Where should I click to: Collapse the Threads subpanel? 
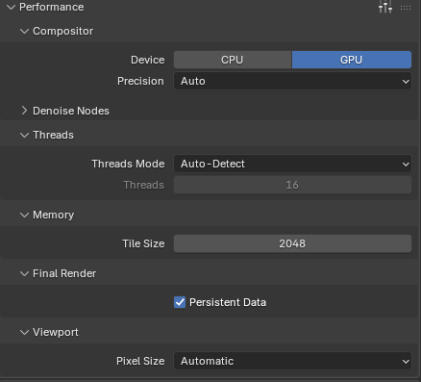pyautogui.click(x=24, y=135)
